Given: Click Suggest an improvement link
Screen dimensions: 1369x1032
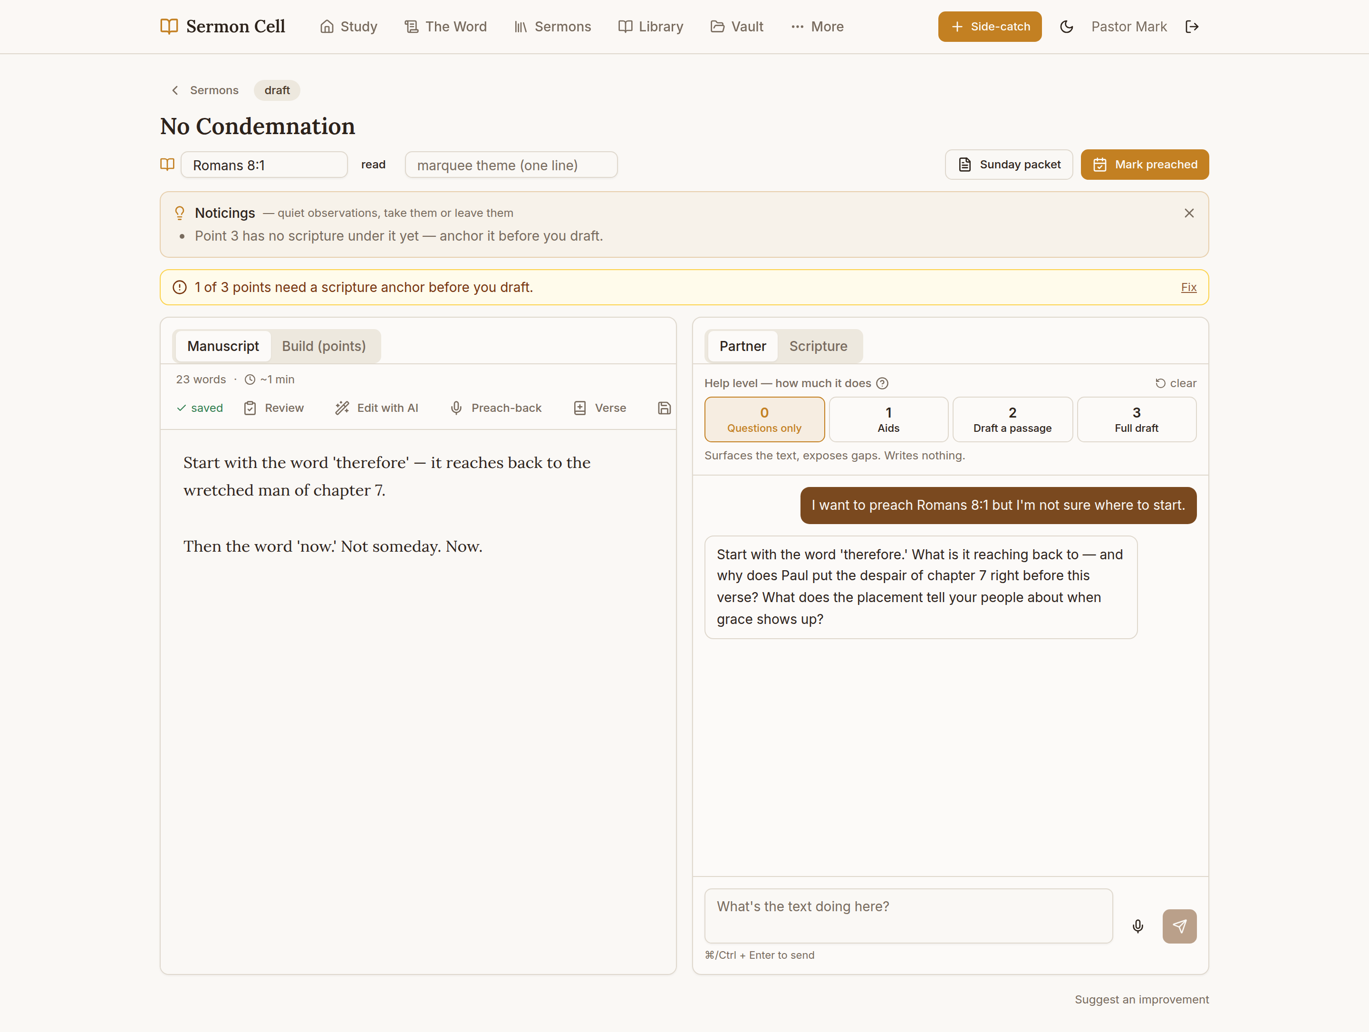Looking at the screenshot, I should 1141,999.
